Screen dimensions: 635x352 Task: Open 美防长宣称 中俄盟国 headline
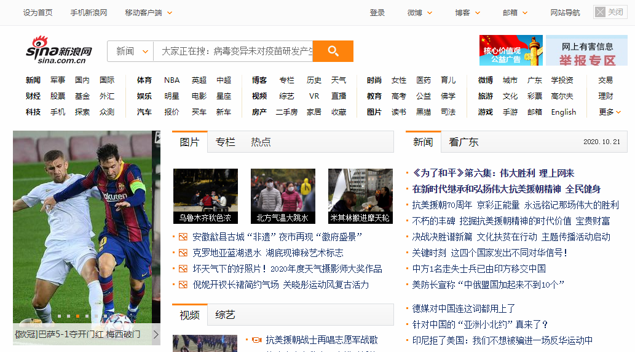(x=488, y=285)
